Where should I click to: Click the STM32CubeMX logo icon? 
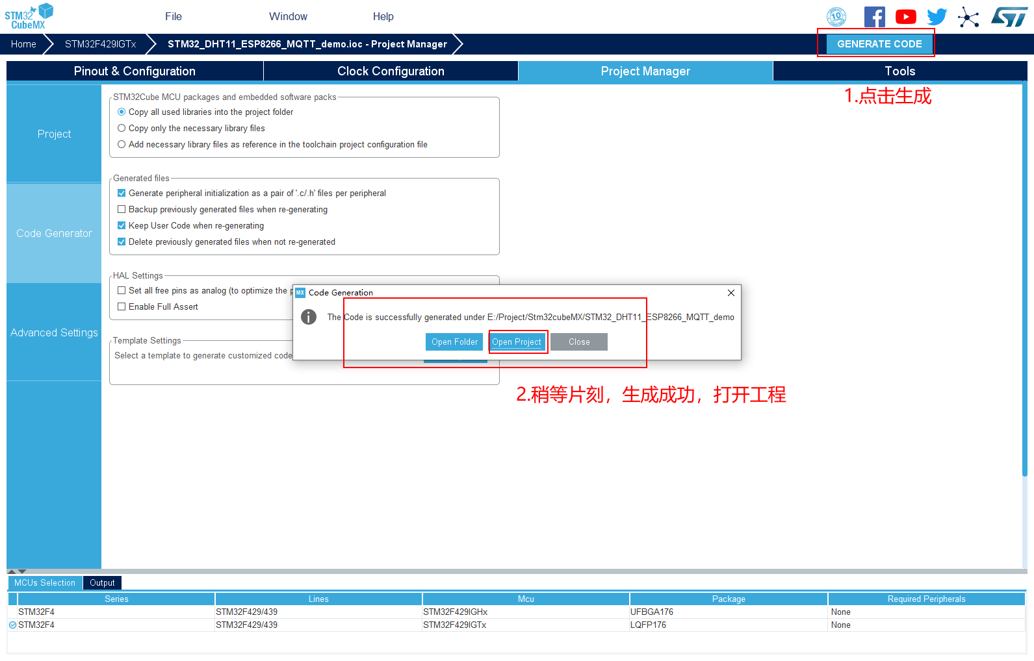(x=29, y=16)
